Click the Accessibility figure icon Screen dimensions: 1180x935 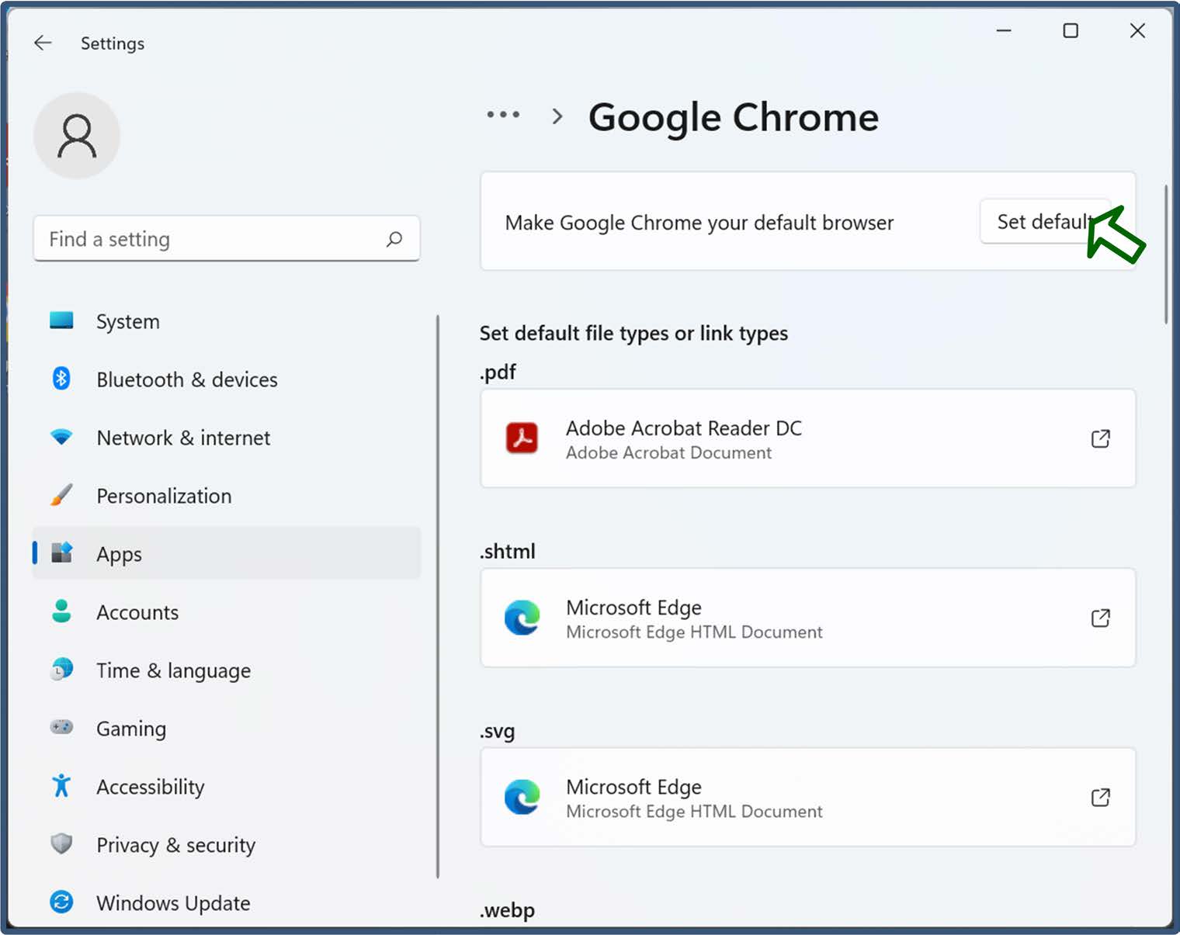[x=61, y=785]
